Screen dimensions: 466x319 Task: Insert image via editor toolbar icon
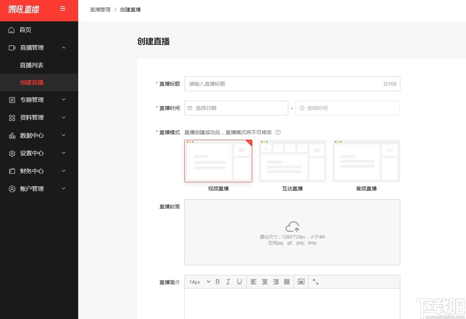tap(301, 282)
